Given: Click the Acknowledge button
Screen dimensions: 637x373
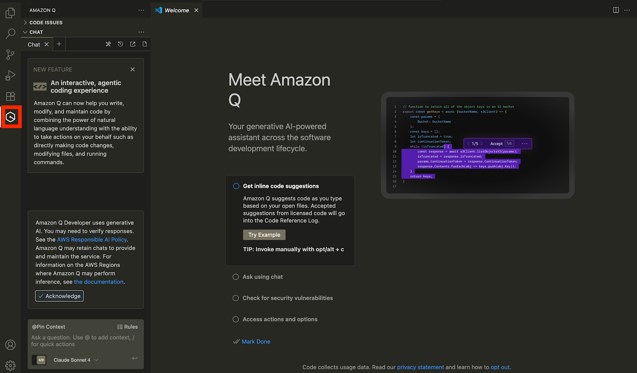Looking at the screenshot, I should coord(59,296).
